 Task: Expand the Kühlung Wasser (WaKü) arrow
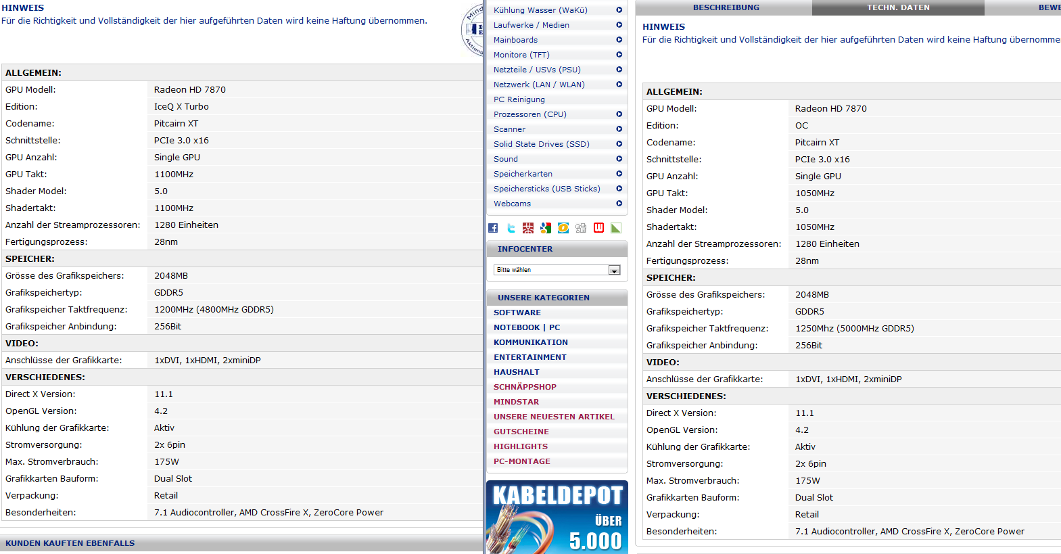[619, 10]
